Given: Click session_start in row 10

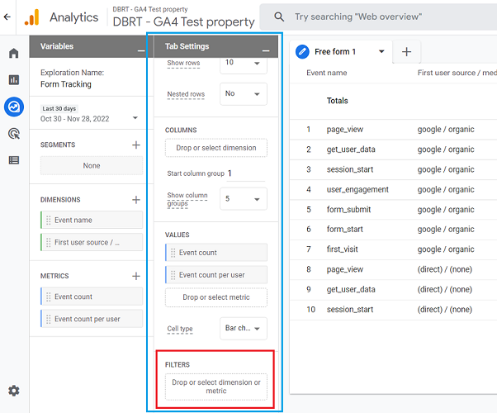Looking at the screenshot, I should point(350,309).
